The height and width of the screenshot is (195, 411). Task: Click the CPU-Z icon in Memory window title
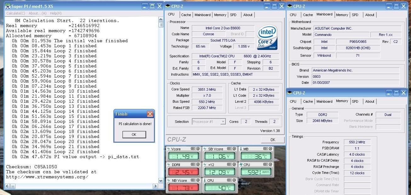pyautogui.click(x=289, y=93)
